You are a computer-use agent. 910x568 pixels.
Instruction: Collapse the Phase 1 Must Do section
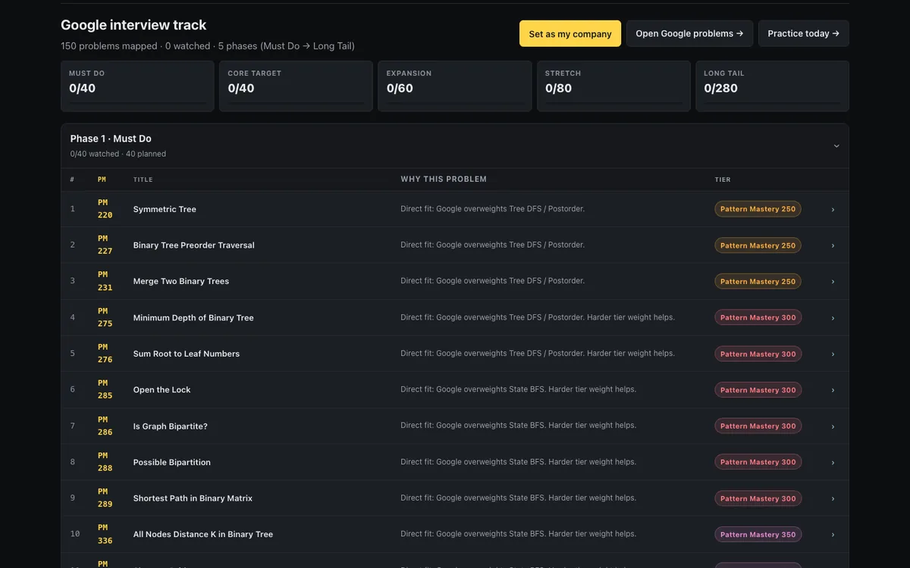(x=836, y=145)
